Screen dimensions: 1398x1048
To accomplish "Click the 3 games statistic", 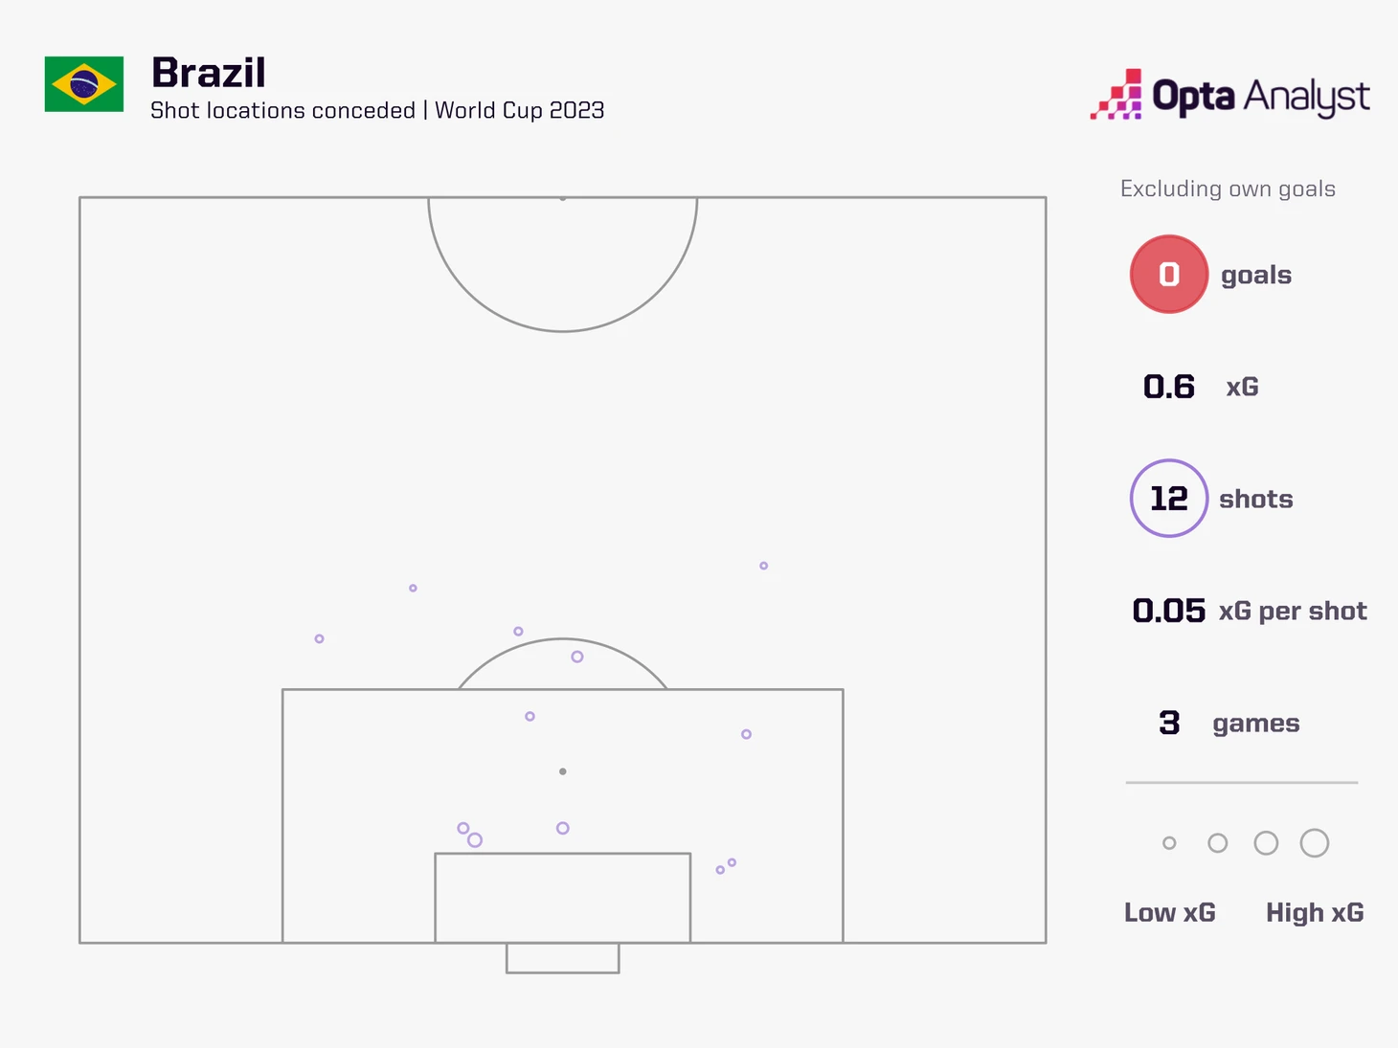I will pos(1229,723).
